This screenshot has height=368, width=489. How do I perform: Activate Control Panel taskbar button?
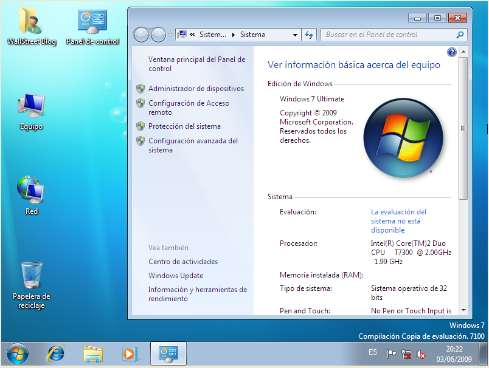point(168,353)
